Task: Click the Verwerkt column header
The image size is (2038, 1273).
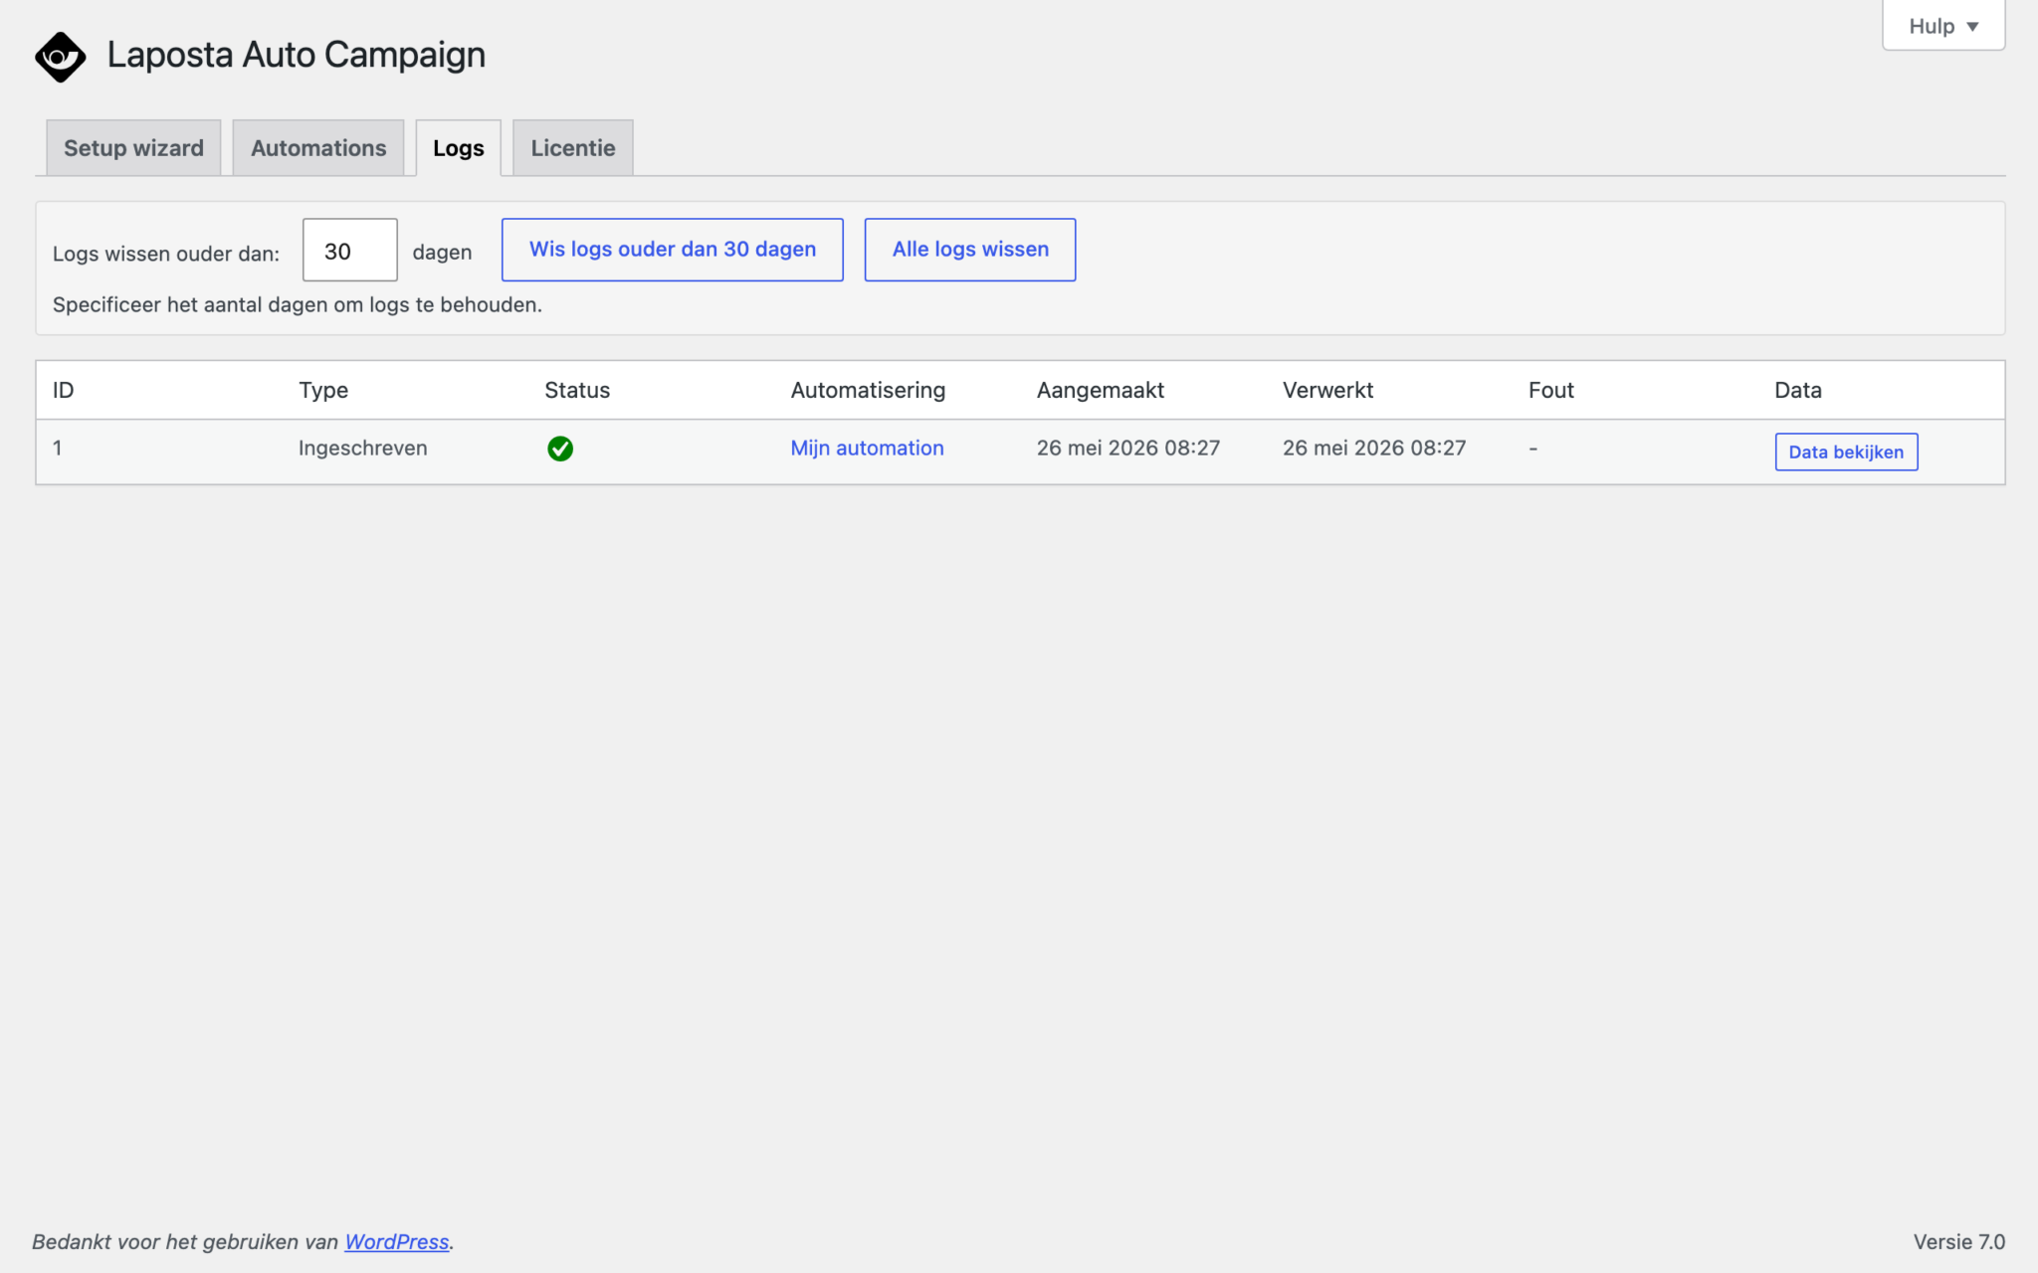Action: click(1327, 390)
